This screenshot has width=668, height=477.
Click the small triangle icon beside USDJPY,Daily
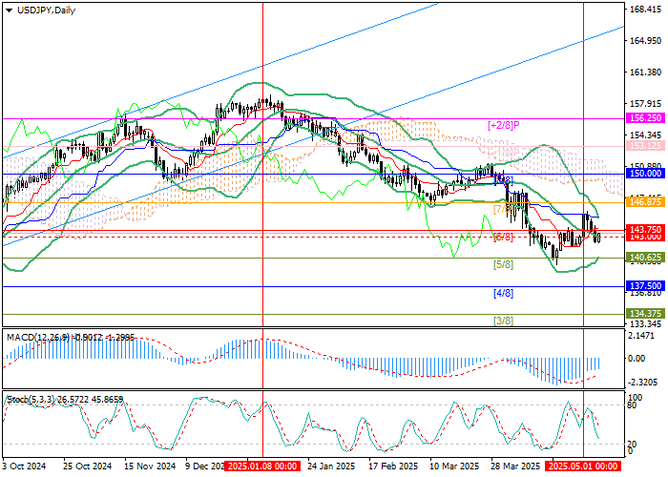point(7,10)
